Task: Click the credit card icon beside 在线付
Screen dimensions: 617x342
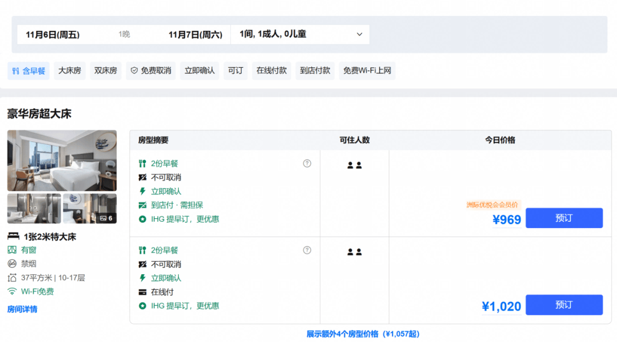Action: [142, 292]
